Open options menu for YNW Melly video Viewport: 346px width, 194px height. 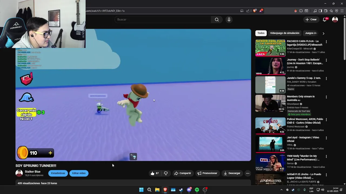tap(326, 156)
